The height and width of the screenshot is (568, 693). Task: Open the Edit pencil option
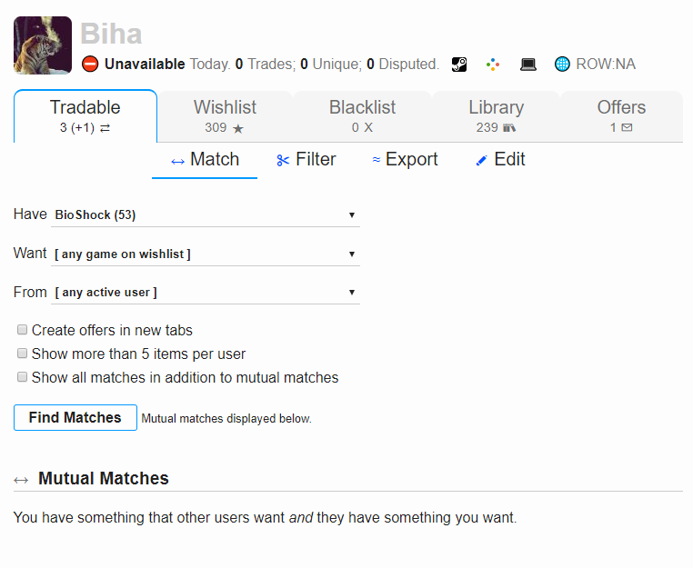(500, 159)
